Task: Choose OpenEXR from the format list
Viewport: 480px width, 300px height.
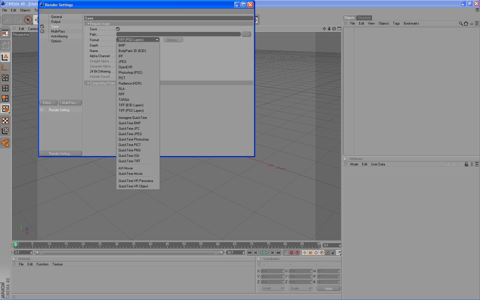Action: (125, 67)
